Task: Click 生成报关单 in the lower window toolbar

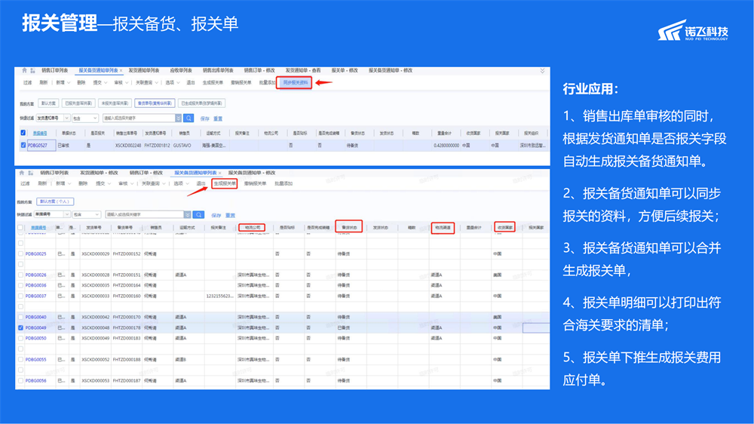Action: [225, 183]
